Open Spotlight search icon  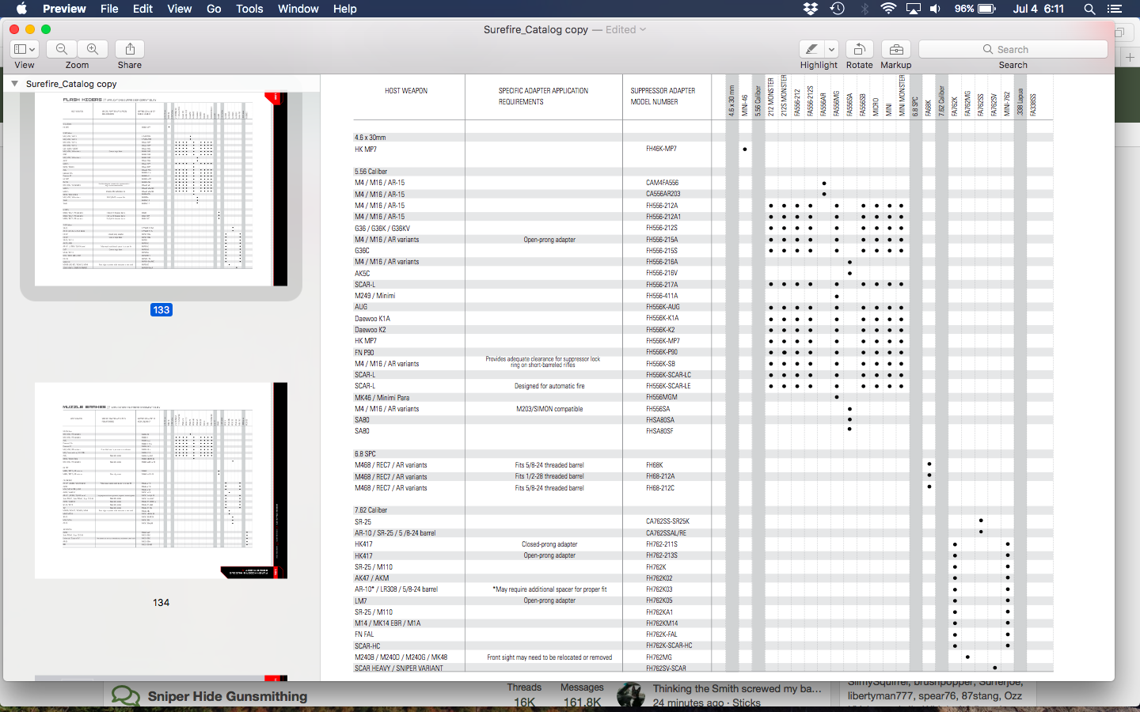[1089, 9]
